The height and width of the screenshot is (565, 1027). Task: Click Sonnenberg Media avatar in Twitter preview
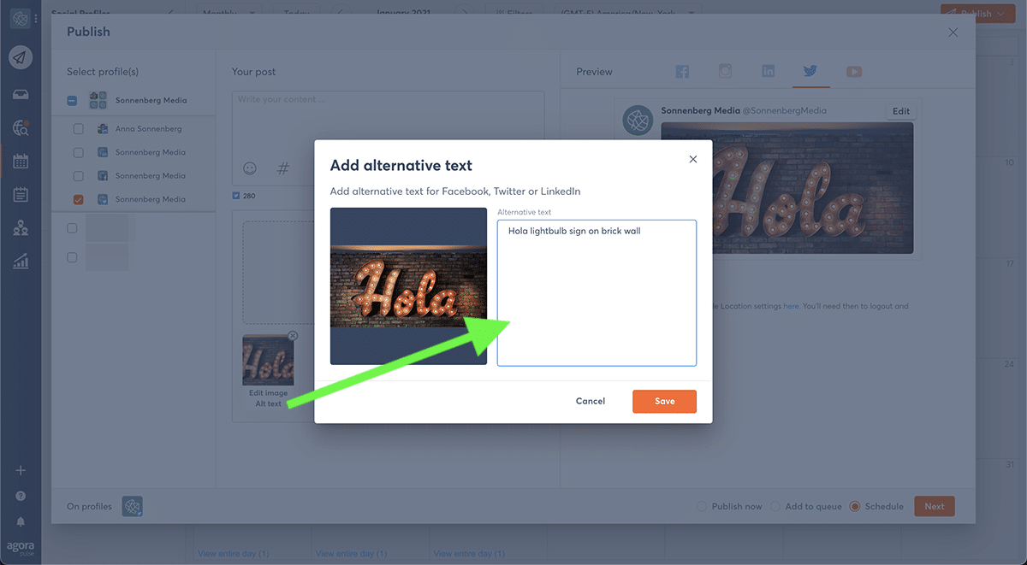pos(638,121)
